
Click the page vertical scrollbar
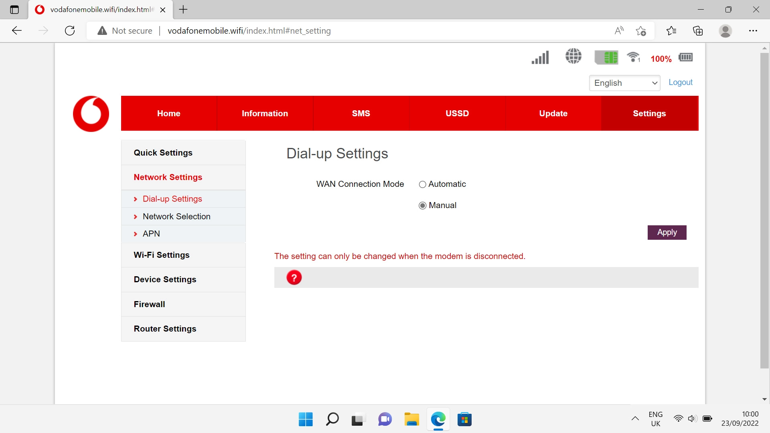764,208
